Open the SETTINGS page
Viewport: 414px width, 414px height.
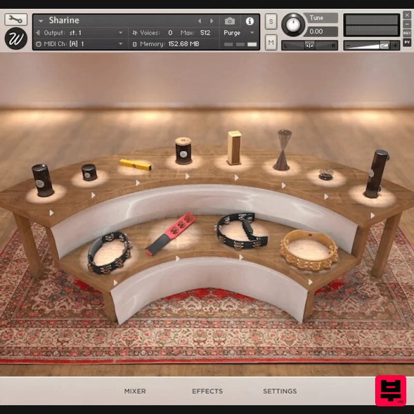click(279, 391)
